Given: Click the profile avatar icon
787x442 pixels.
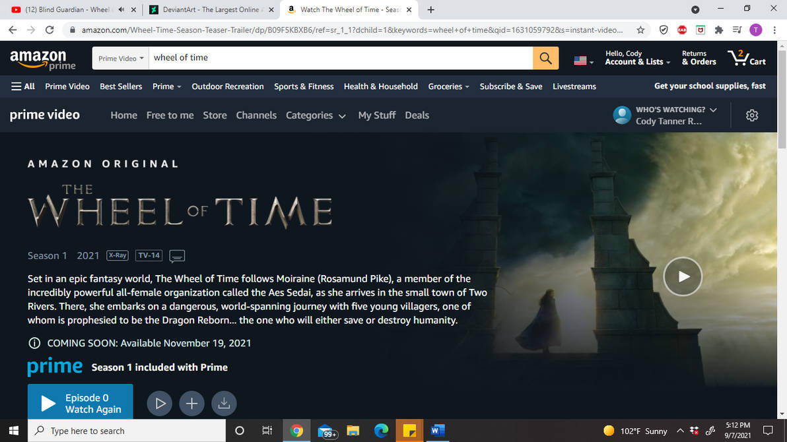Looking at the screenshot, I should pos(622,115).
